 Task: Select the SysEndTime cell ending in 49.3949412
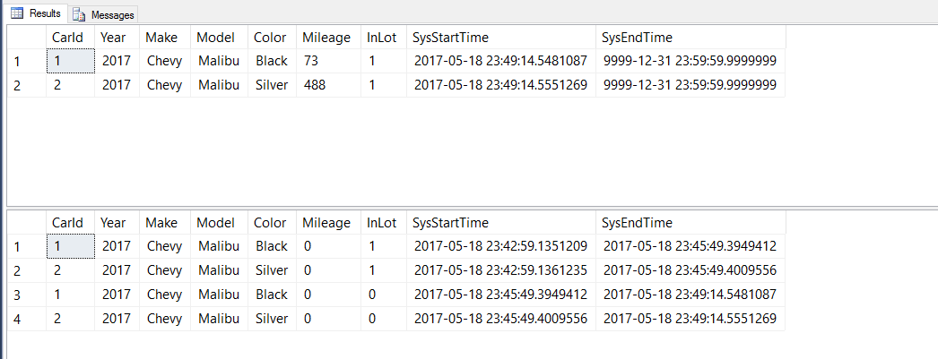pos(690,246)
